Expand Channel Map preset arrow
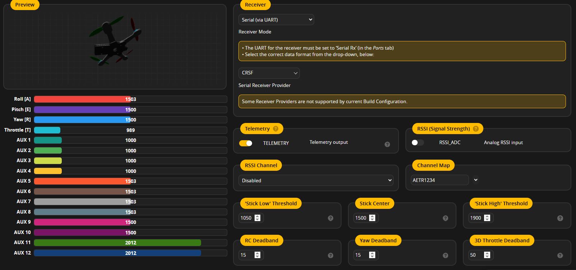This screenshot has height=270, width=576. (475, 180)
